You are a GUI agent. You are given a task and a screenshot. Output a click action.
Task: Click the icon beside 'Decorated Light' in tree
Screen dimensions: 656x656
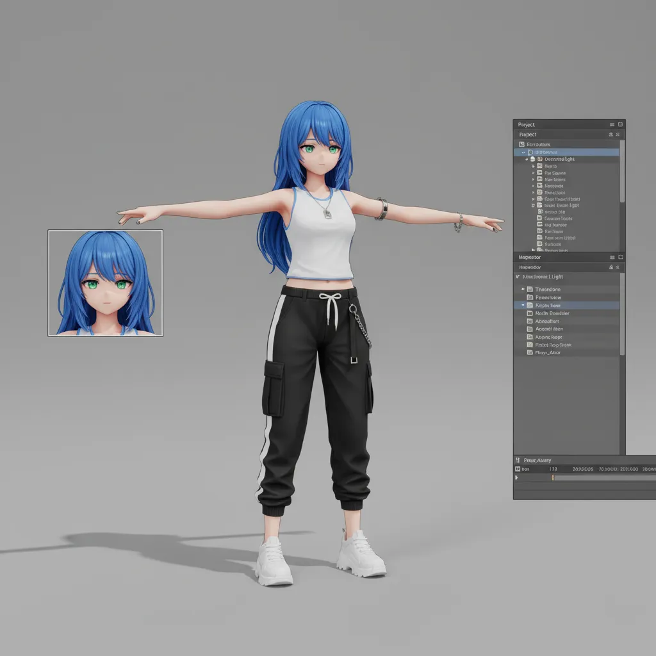(539, 159)
